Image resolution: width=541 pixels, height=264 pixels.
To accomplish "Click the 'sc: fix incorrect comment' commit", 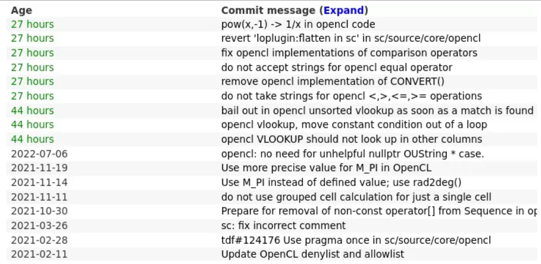I will click(283, 225).
